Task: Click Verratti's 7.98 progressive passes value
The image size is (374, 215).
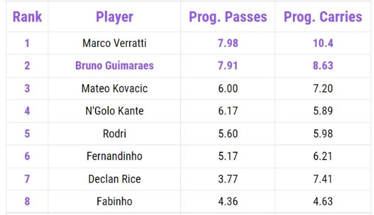Action: 228,43
